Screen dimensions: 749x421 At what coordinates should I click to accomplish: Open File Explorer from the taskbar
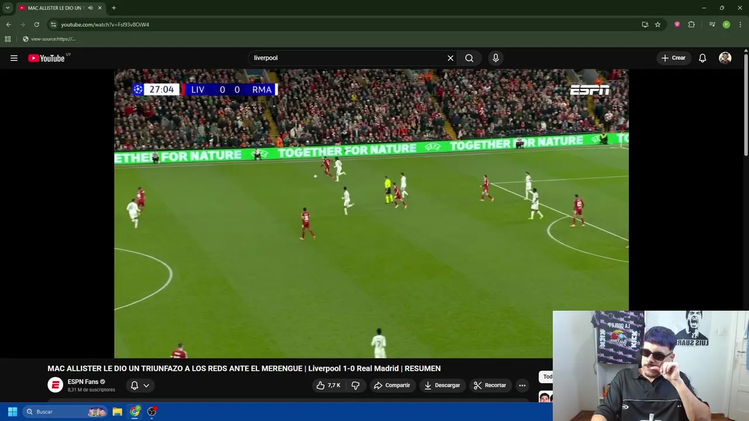(118, 412)
